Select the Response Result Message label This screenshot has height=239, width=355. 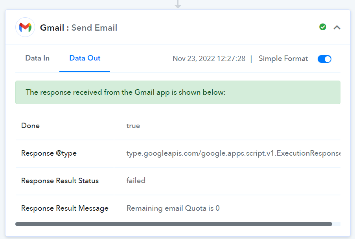[x=65, y=208]
